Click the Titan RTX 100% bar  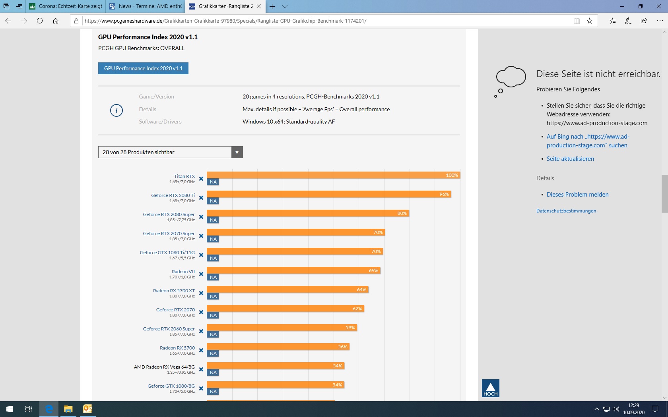pos(333,175)
